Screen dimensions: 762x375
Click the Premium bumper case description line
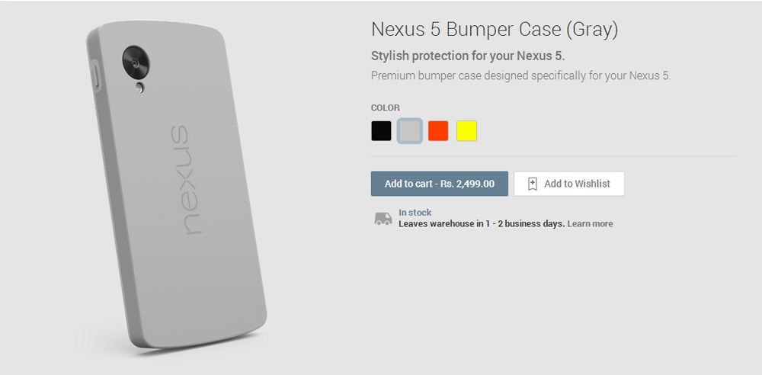pos(521,76)
